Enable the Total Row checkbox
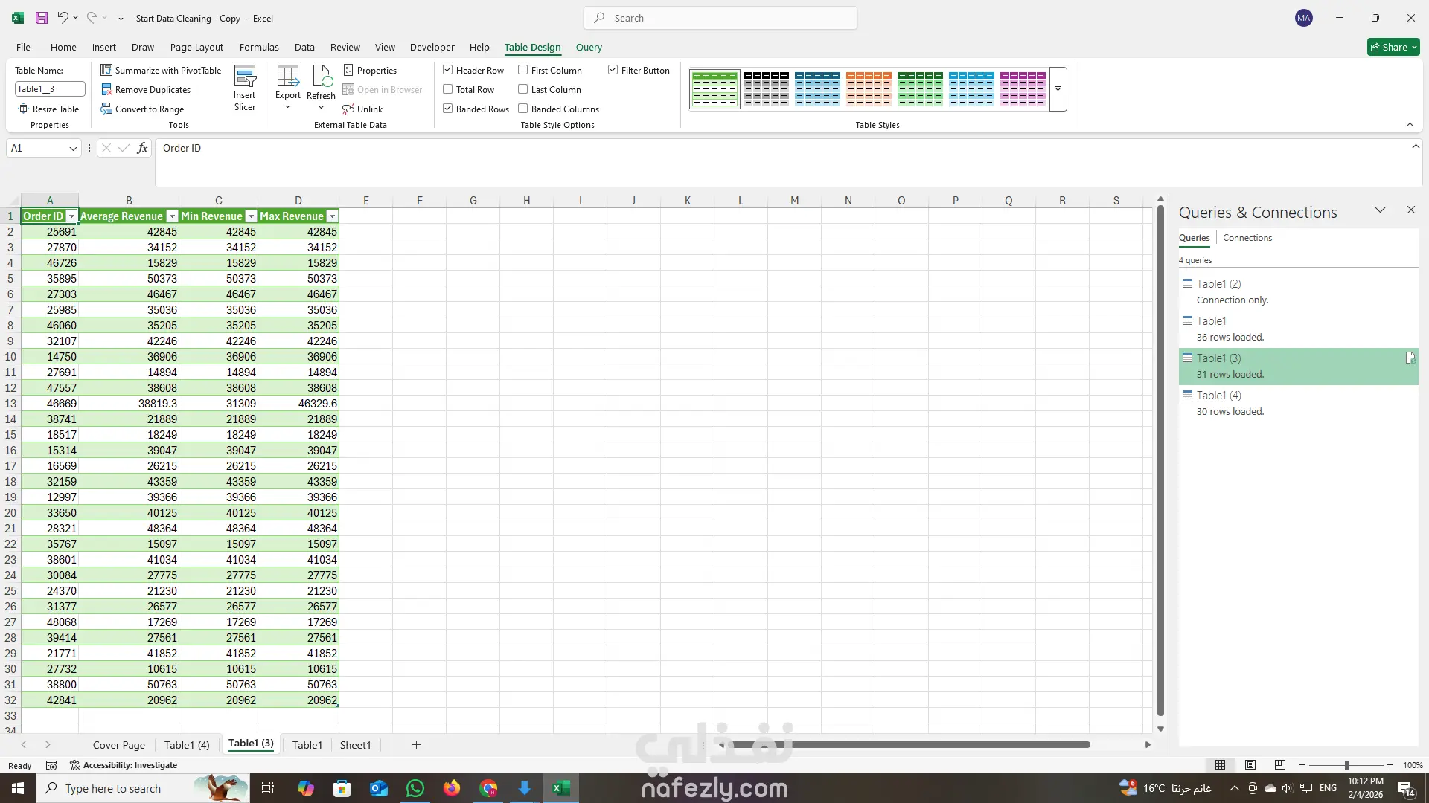Image resolution: width=1429 pixels, height=803 pixels. (x=448, y=89)
